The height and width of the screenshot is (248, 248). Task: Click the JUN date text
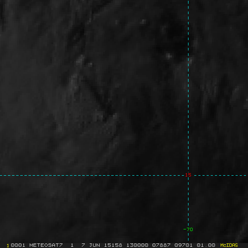pyautogui.click(x=94, y=245)
